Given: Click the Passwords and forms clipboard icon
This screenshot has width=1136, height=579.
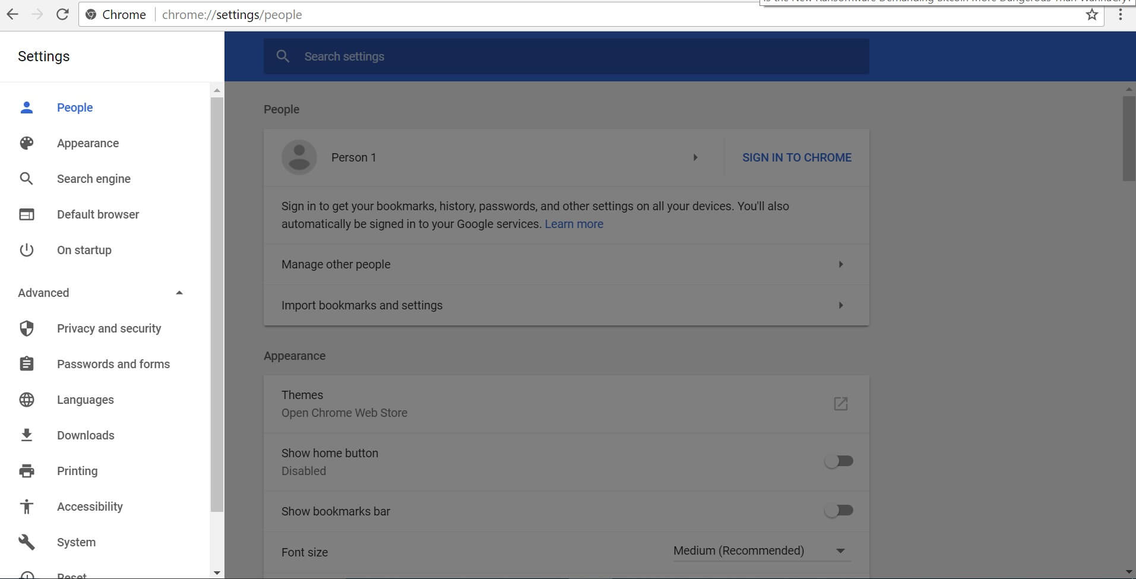Looking at the screenshot, I should (27, 364).
